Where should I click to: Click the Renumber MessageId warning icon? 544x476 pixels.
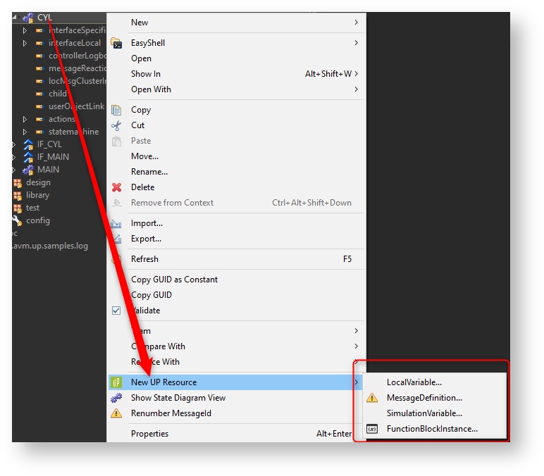pos(116,413)
